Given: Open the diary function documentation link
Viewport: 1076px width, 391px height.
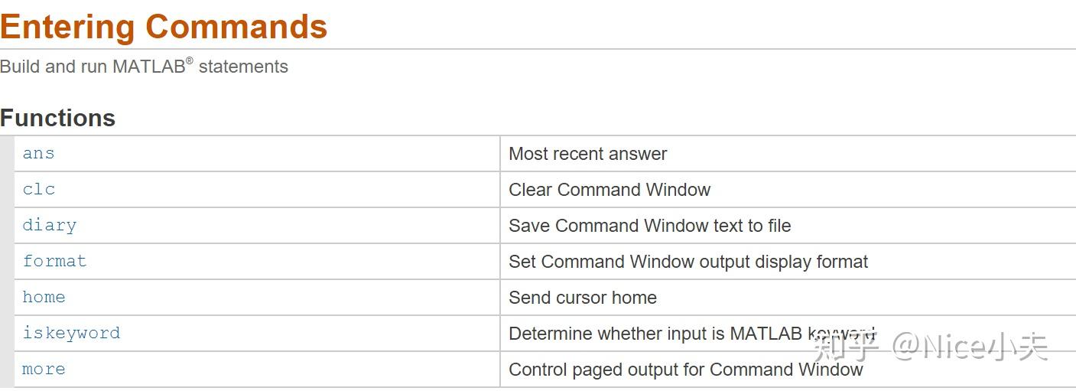Looking at the screenshot, I should [x=50, y=226].
